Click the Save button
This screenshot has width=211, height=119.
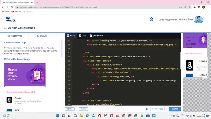click(83, 109)
